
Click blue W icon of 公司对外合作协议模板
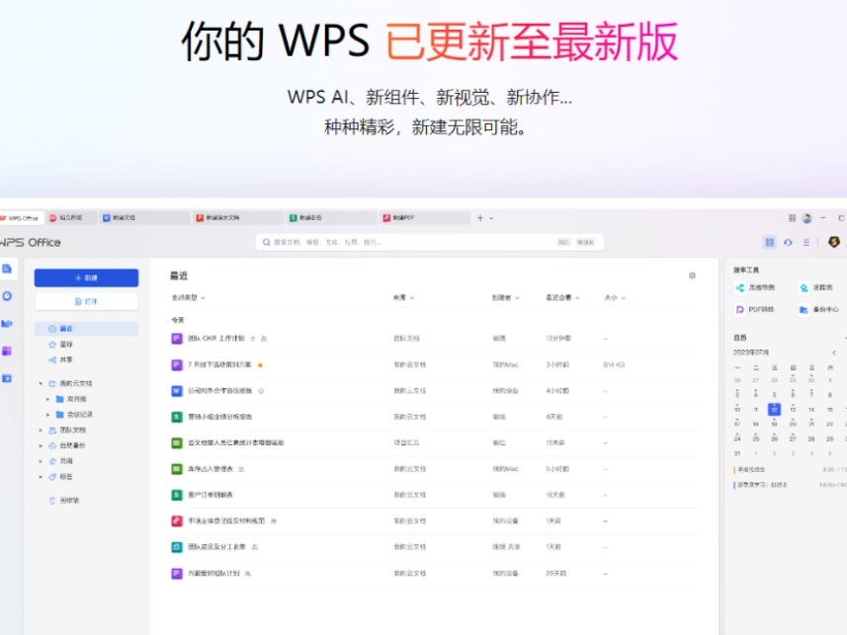click(177, 391)
